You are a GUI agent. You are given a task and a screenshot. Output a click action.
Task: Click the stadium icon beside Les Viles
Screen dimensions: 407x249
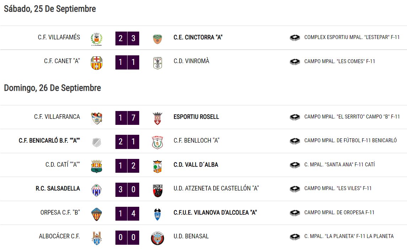click(295, 189)
